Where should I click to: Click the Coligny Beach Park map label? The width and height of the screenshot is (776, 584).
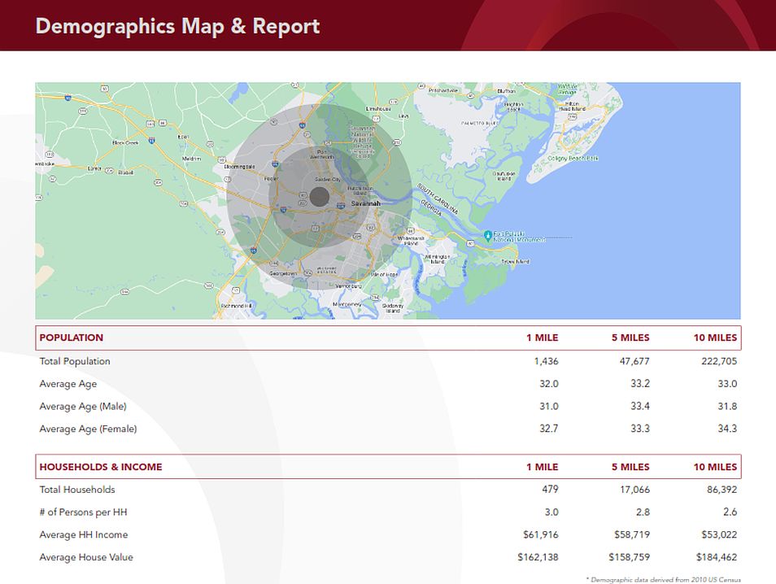573,159
